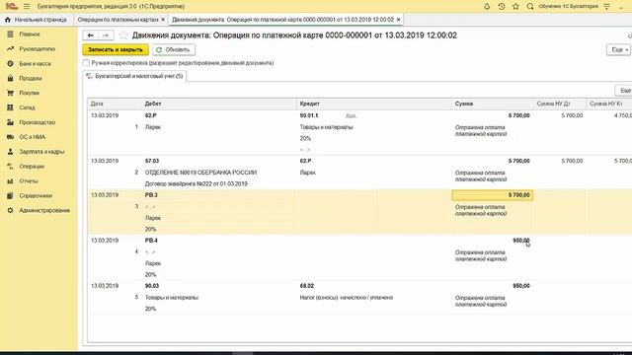
Task: Click Товары и материалы under 90.03
Action: click(171, 298)
